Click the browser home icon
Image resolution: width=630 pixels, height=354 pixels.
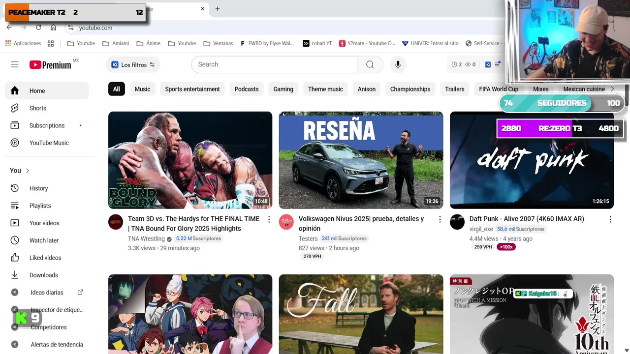pyautogui.click(x=53, y=28)
